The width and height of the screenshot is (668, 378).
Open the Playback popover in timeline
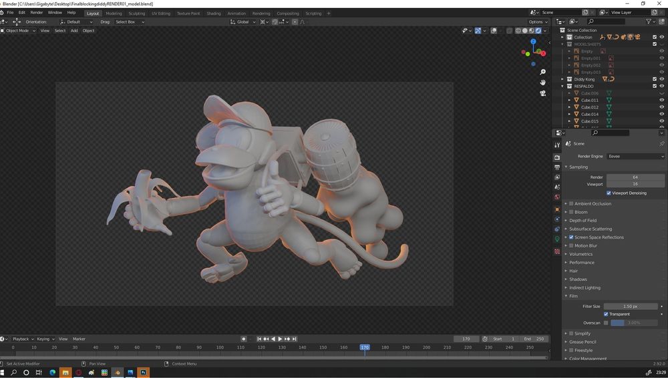23,339
